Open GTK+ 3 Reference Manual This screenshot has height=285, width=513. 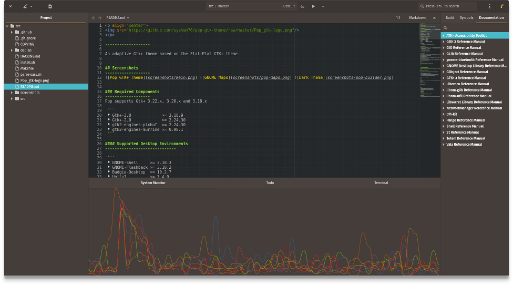click(x=466, y=78)
